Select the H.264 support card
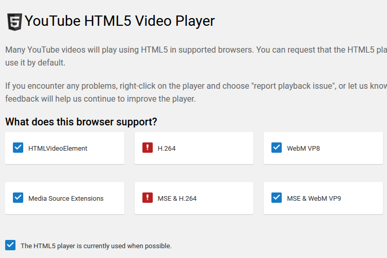 point(194,148)
